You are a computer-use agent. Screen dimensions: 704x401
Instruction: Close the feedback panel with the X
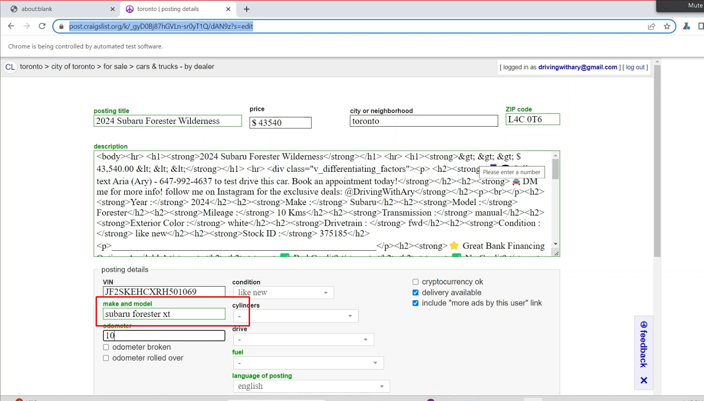click(x=643, y=380)
